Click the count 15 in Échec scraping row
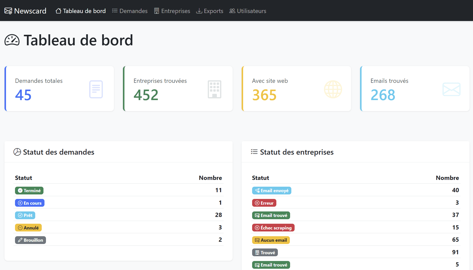Image resolution: width=473 pixels, height=270 pixels. pos(455,227)
